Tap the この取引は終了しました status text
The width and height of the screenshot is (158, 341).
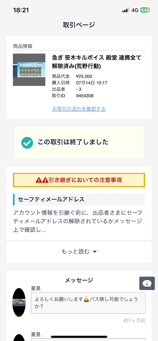click(73, 142)
